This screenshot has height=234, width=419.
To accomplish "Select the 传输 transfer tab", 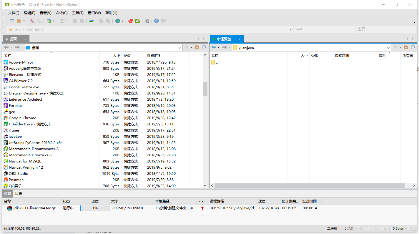I will [x=8, y=193].
